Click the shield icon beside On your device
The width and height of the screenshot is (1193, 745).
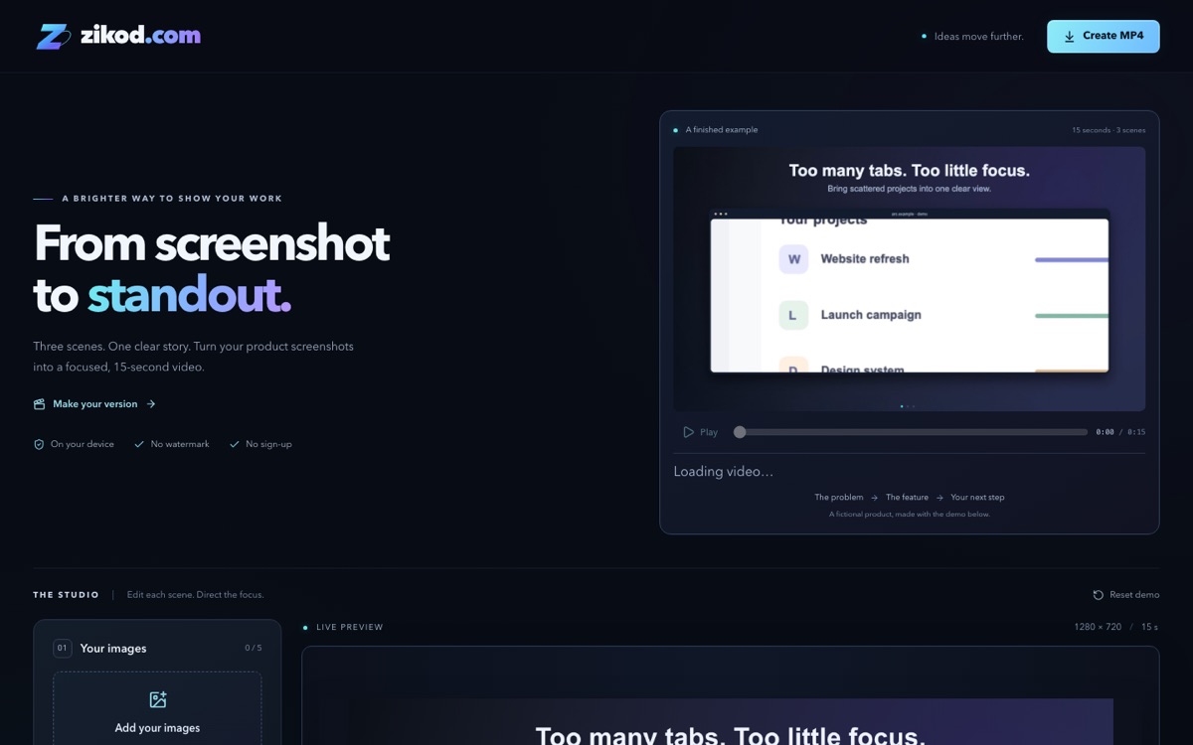tap(39, 444)
